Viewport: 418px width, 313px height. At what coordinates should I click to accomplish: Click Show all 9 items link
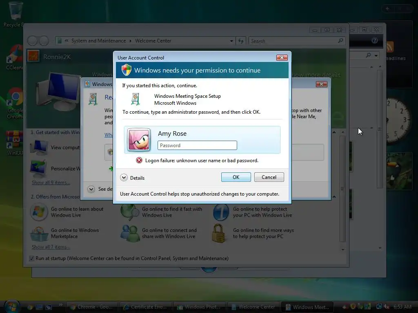(51, 183)
